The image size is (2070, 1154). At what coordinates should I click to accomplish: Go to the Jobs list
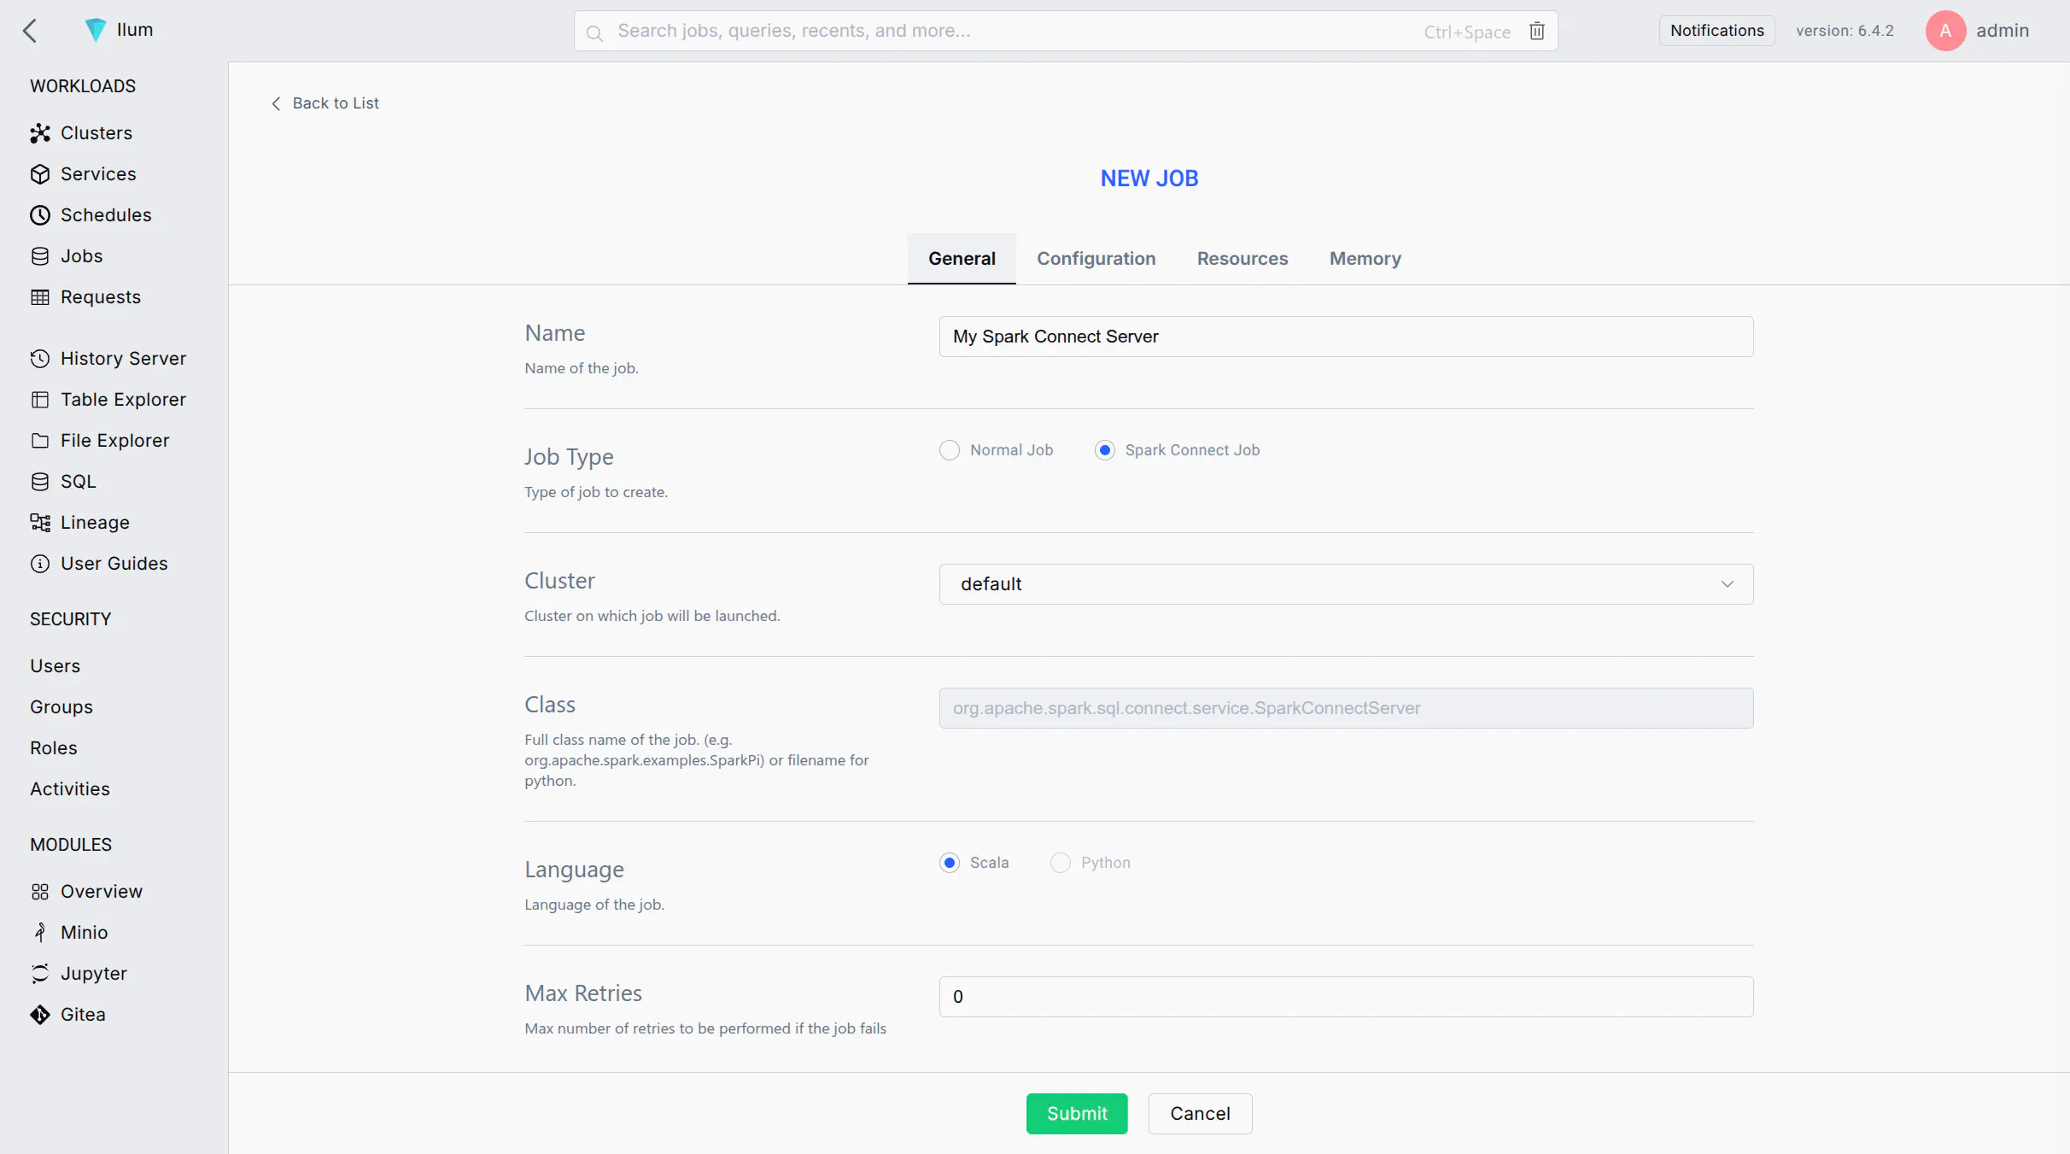81,255
